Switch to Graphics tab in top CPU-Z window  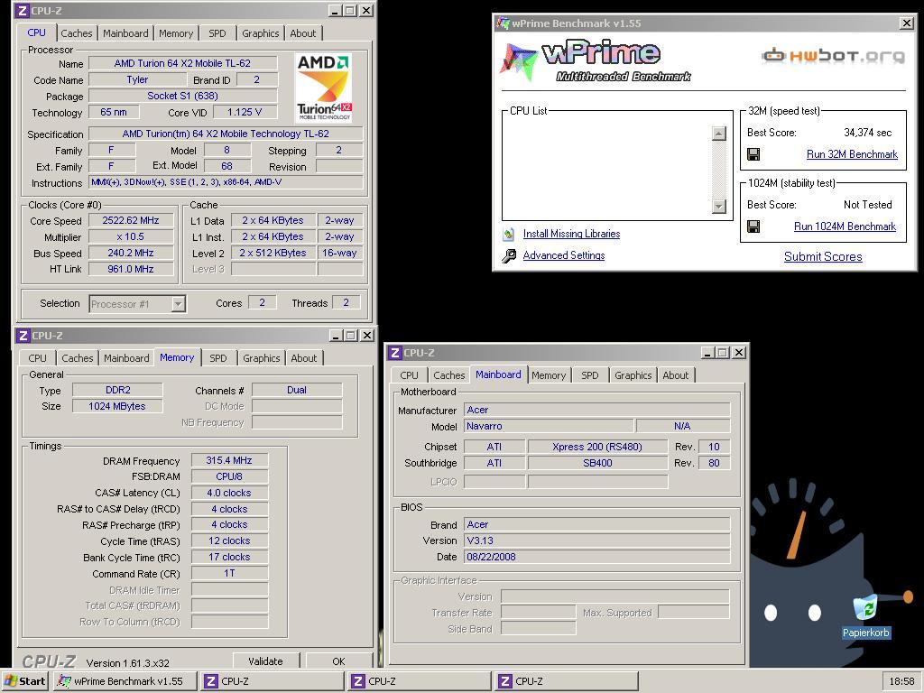[261, 33]
